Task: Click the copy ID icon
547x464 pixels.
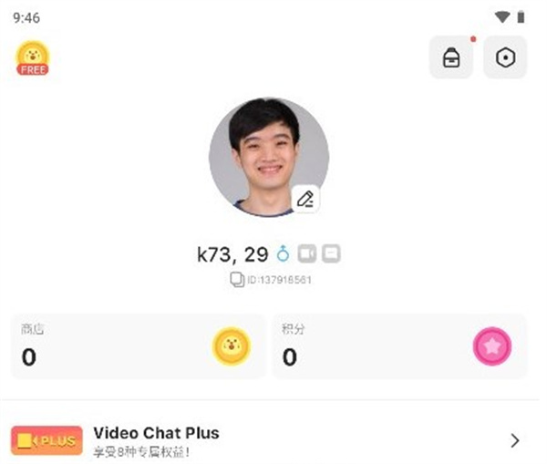Action: click(x=237, y=280)
